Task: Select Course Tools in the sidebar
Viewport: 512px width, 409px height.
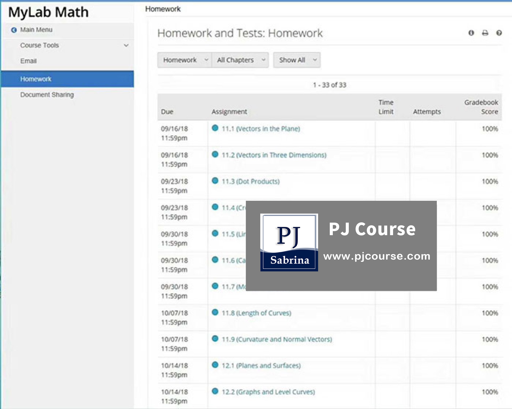Action: (39, 45)
